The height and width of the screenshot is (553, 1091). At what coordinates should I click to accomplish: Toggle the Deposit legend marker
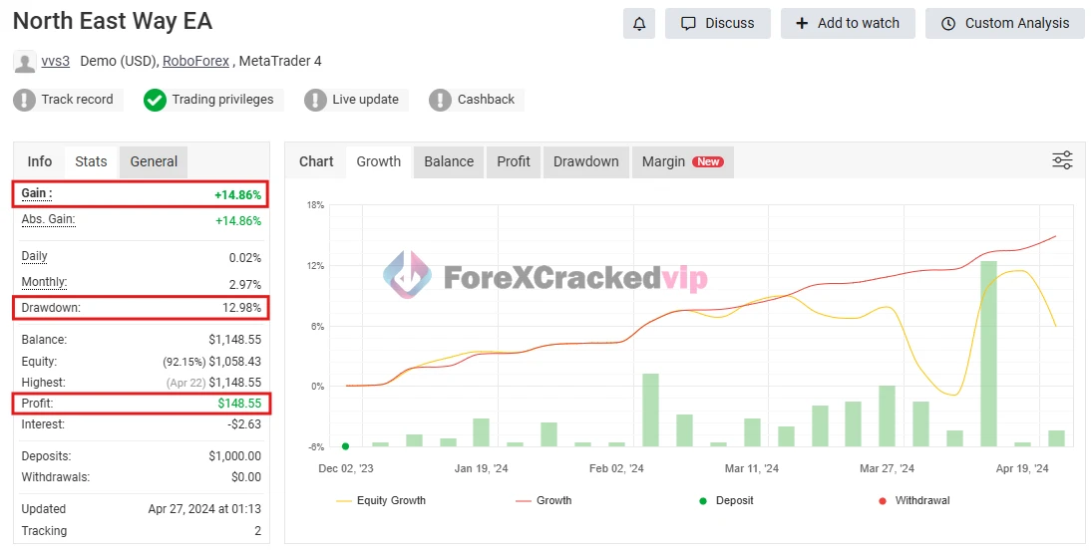[x=728, y=500]
